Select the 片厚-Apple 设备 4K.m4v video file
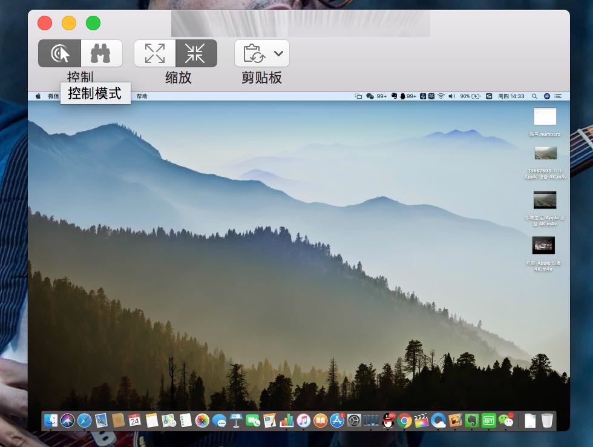 [x=543, y=245]
